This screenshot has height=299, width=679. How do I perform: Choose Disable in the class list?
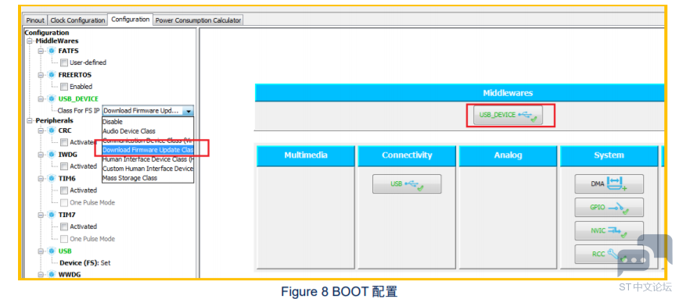click(x=148, y=123)
